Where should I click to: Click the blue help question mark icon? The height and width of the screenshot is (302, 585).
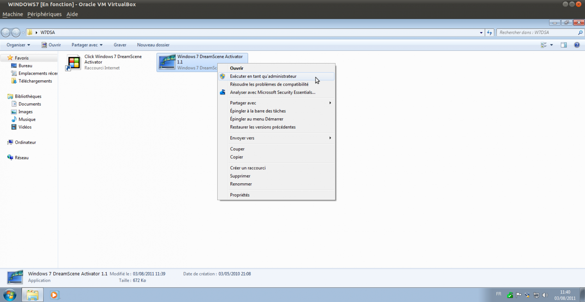(x=577, y=45)
